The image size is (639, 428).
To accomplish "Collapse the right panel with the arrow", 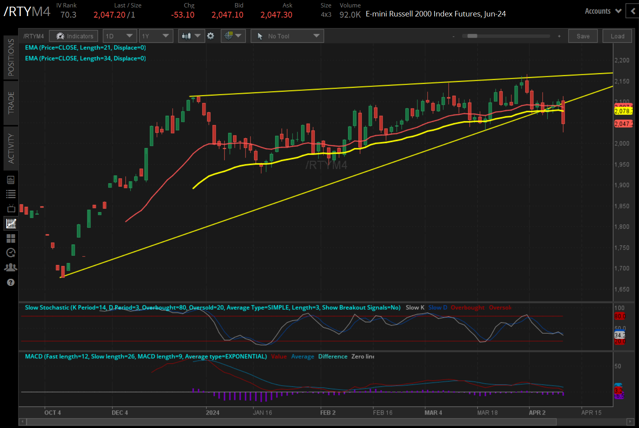I will [x=633, y=11].
